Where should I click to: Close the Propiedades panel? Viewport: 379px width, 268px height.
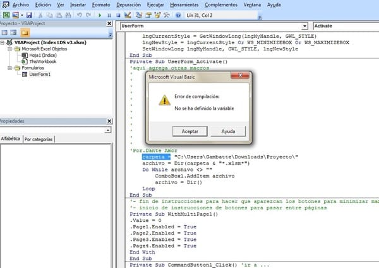pyautogui.click(x=108, y=120)
